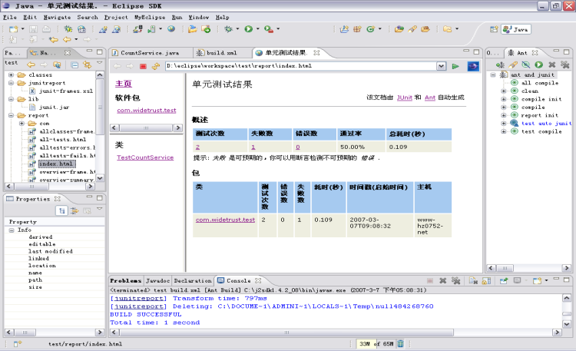Open the Navigate menu
This screenshot has width=576, height=351.
57,17
